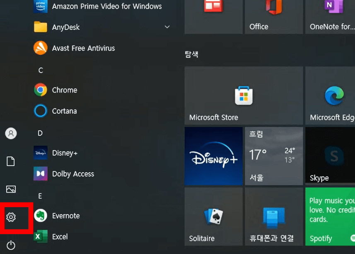Viewport: 355px width, 254px height.
Task: Click the Power button icon
Action: coord(11,245)
